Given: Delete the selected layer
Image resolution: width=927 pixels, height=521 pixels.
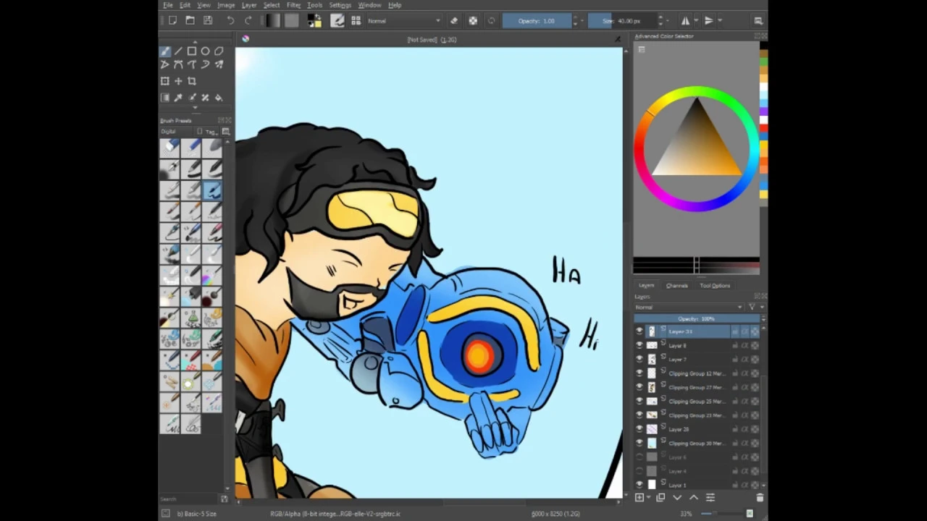Looking at the screenshot, I should [x=760, y=498].
